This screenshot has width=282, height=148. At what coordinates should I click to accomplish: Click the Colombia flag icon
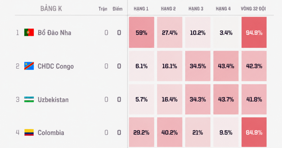29,132
